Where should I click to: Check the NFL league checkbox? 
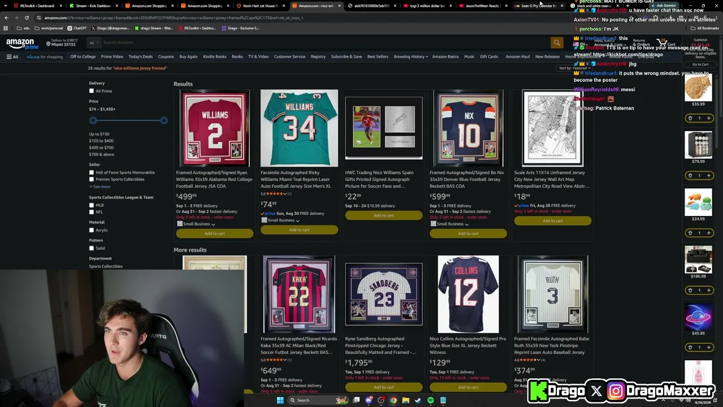(92, 212)
